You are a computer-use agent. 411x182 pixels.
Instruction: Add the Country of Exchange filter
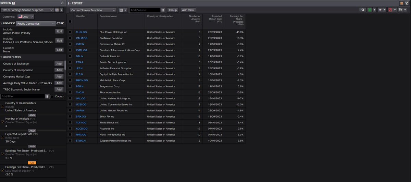pos(59,63)
